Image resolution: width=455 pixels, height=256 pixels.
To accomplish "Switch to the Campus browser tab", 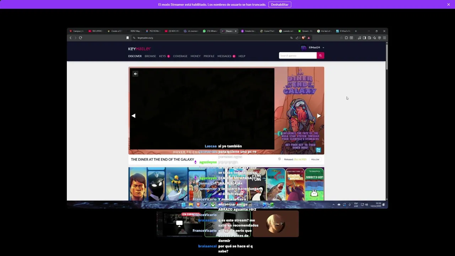I will pos(76,31).
